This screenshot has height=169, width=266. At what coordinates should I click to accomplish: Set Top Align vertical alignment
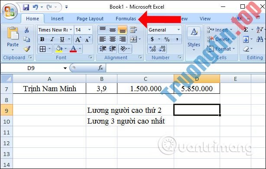[103, 29]
